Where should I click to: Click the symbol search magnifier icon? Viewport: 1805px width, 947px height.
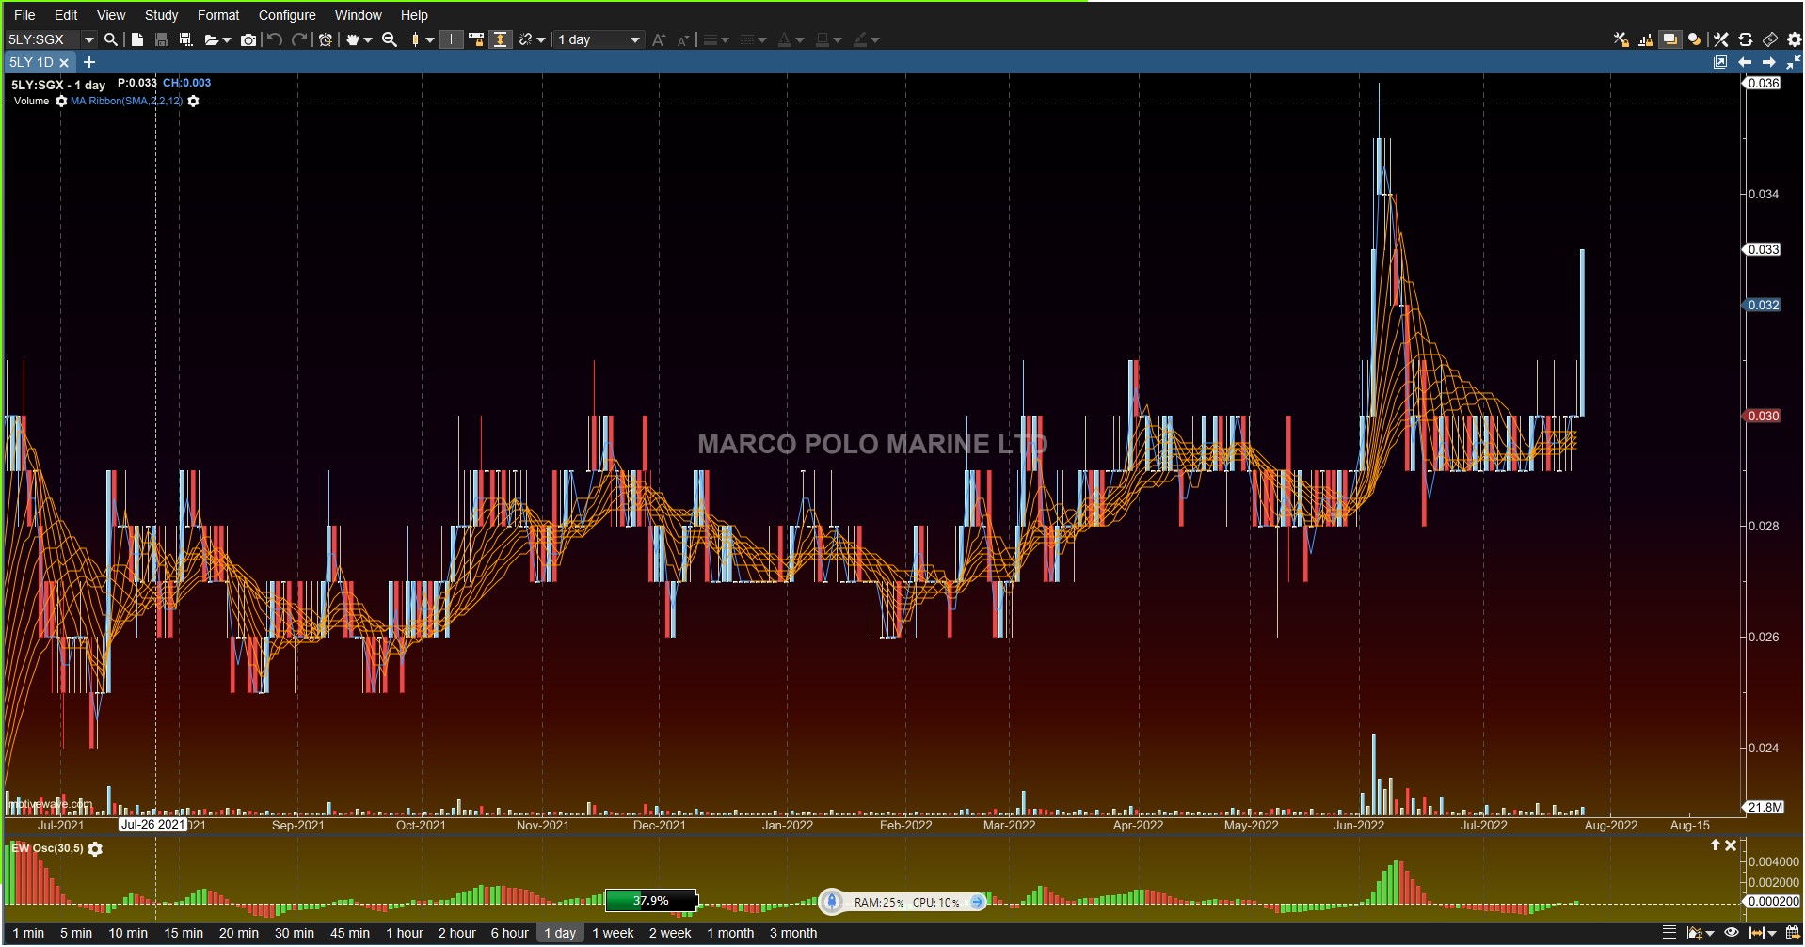tap(111, 39)
